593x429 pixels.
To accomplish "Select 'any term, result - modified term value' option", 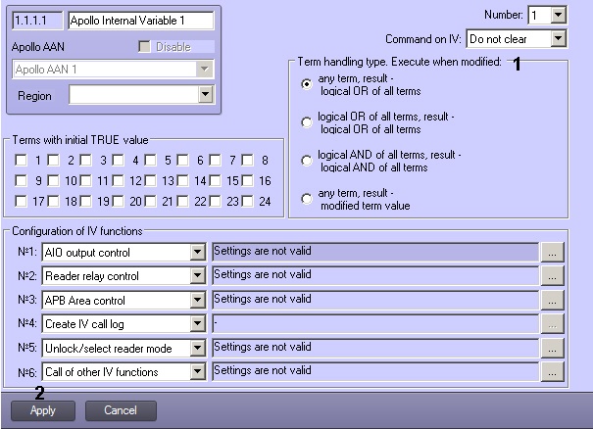I will tap(307, 199).
